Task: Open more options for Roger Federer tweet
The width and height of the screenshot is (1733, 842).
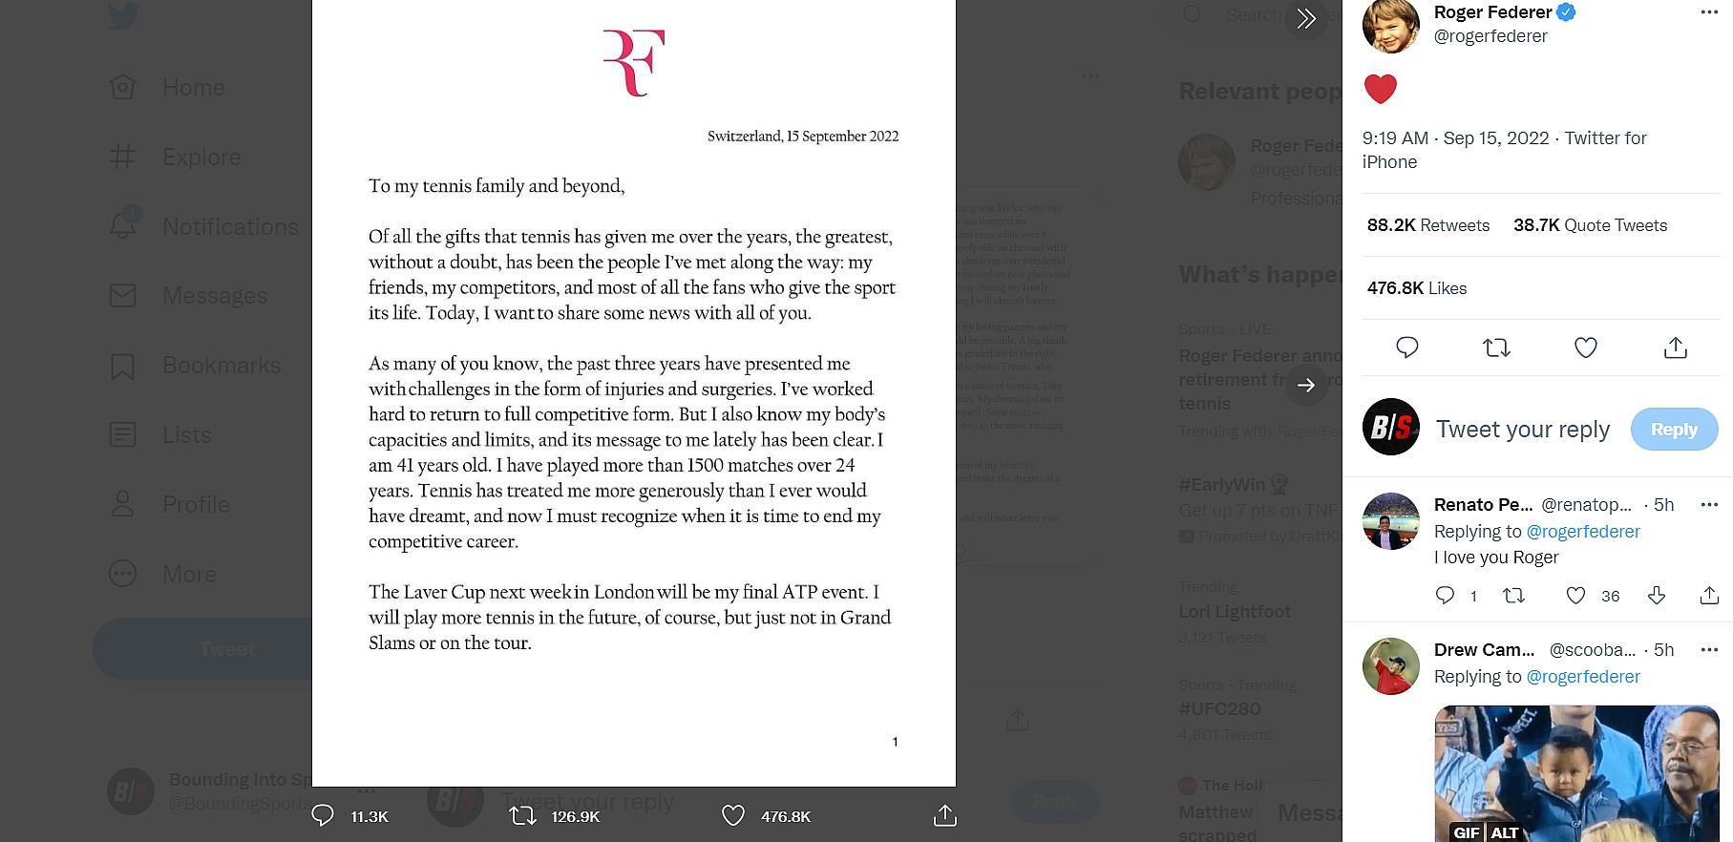Action: coord(1709,12)
